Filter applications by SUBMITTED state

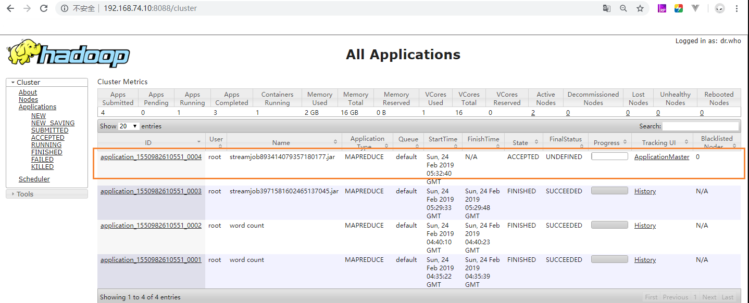click(x=49, y=130)
